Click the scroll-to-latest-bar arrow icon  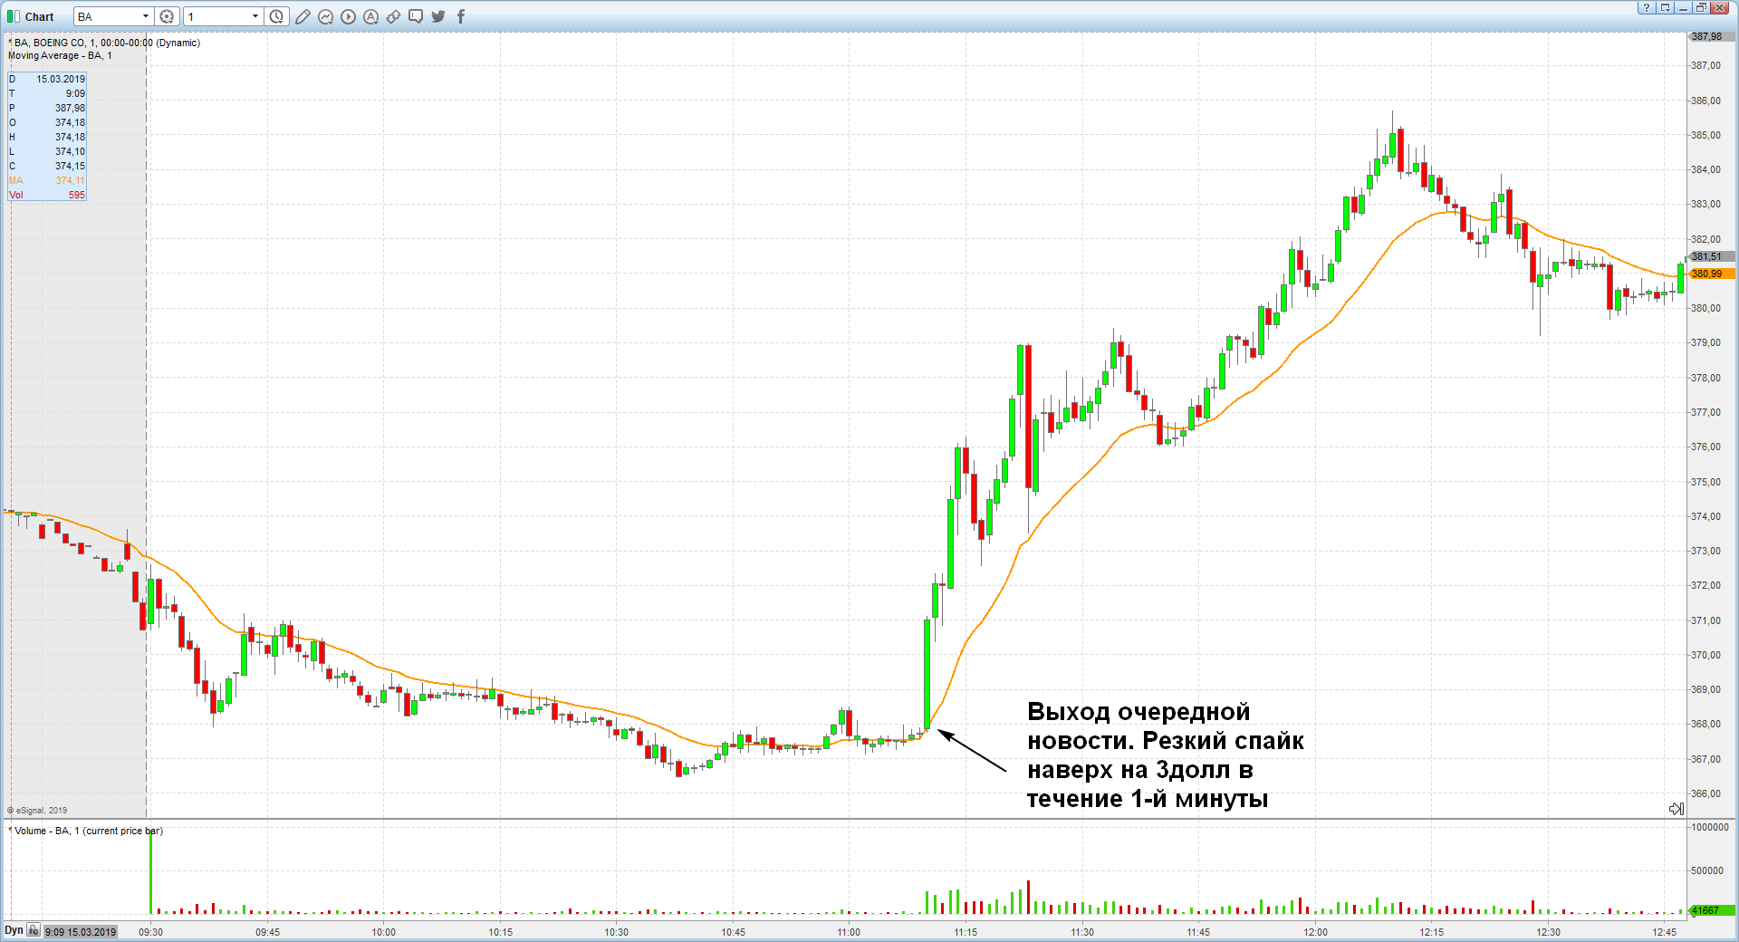(x=1676, y=809)
